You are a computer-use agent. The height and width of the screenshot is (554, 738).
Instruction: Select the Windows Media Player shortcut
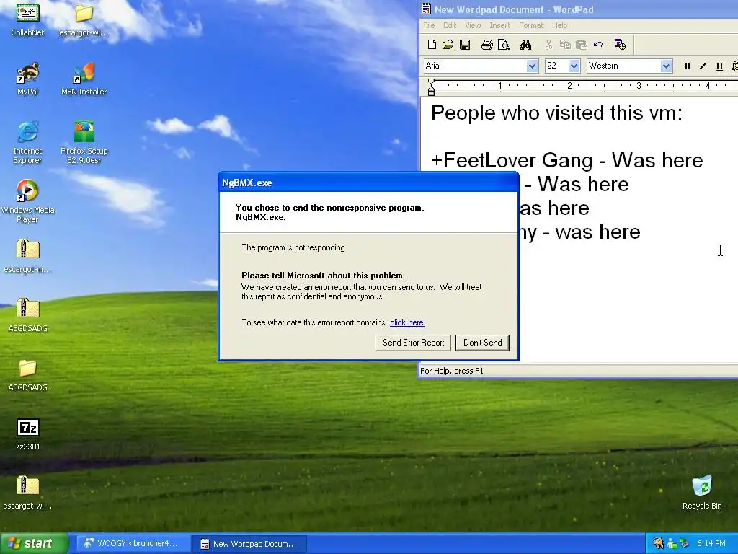coord(27,202)
